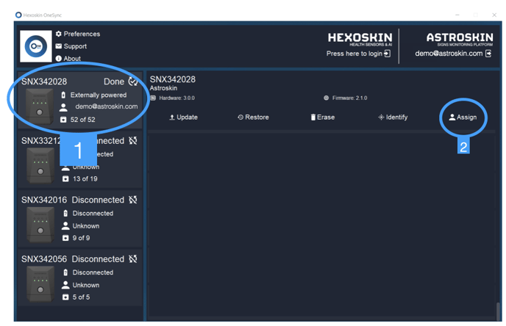Image resolution: width=506 pixels, height=326 pixels.
Task: Click the Assign button
Action: (x=463, y=117)
